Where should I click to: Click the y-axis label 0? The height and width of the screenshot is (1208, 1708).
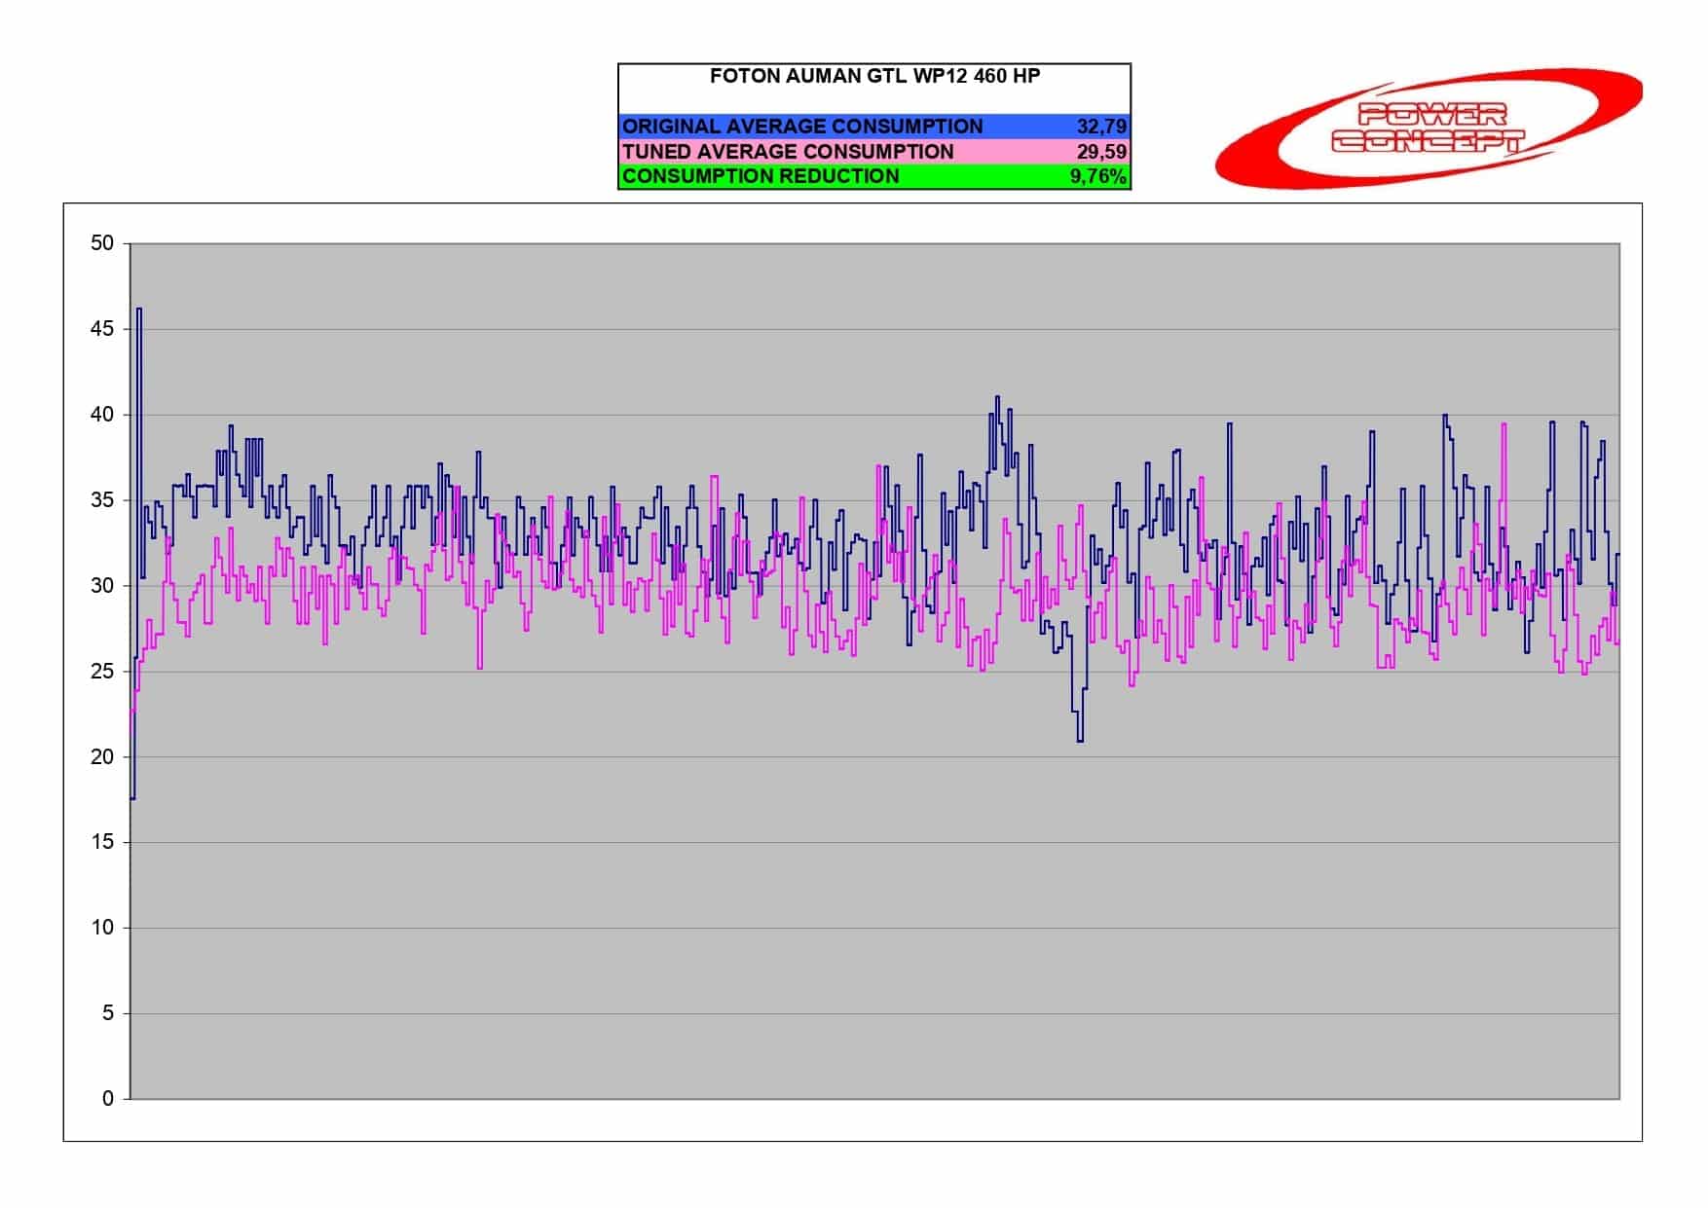(x=108, y=1099)
